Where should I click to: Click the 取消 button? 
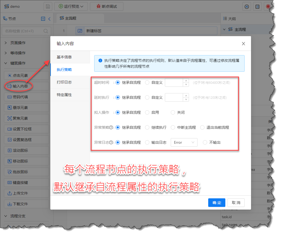(236, 203)
